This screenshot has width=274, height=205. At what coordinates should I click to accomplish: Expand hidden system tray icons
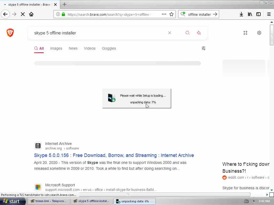point(254,201)
